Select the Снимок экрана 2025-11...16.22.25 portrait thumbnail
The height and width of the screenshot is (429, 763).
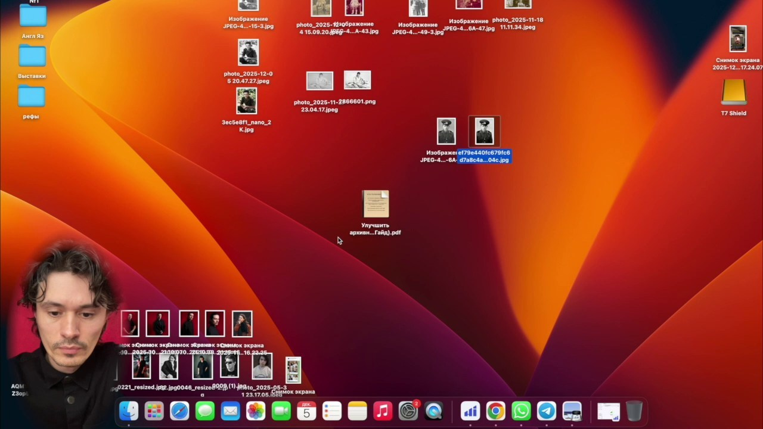[x=242, y=324]
